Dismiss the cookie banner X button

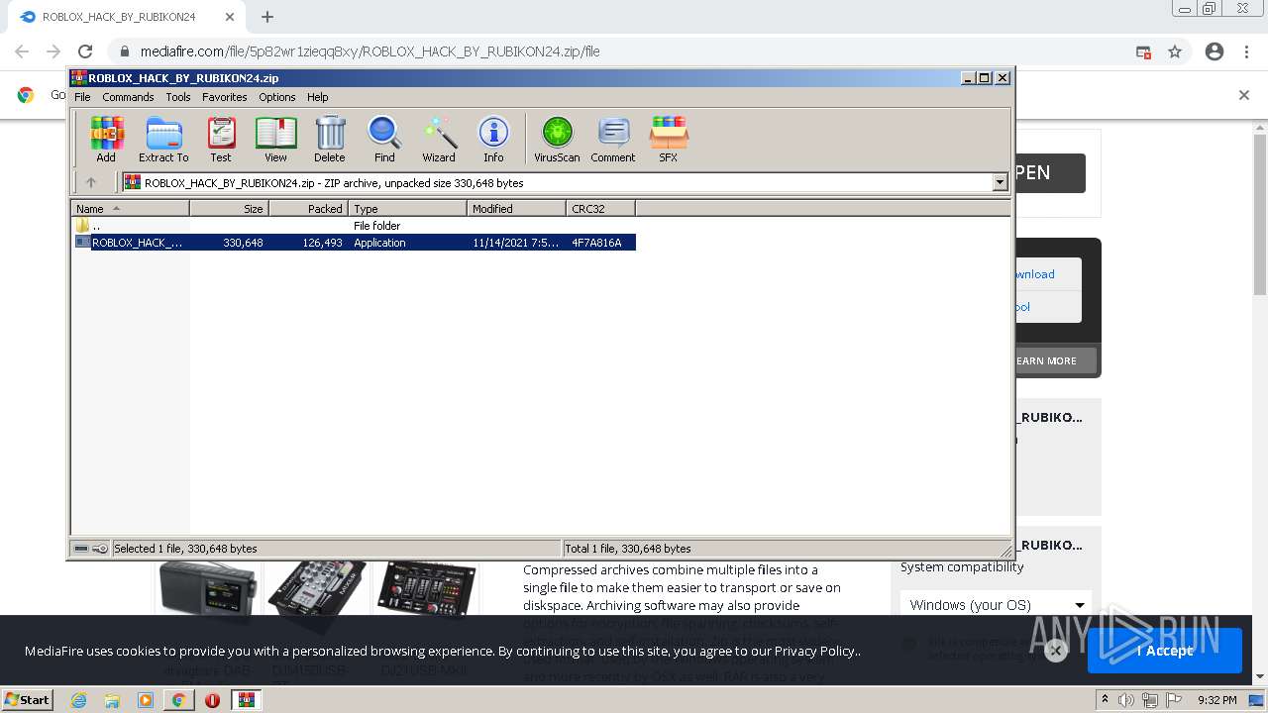pyautogui.click(x=1056, y=651)
